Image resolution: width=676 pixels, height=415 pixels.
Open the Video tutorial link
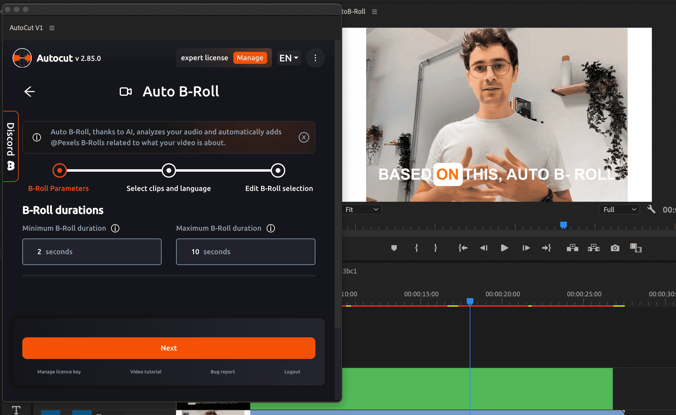coord(146,372)
